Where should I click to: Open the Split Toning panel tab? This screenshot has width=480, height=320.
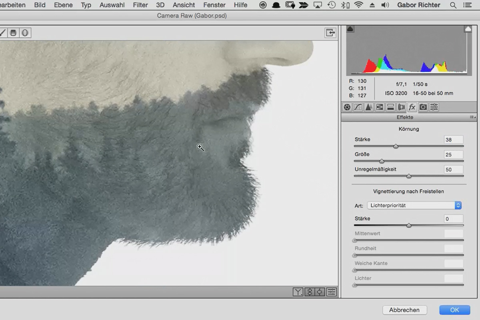[x=390, y=107]
